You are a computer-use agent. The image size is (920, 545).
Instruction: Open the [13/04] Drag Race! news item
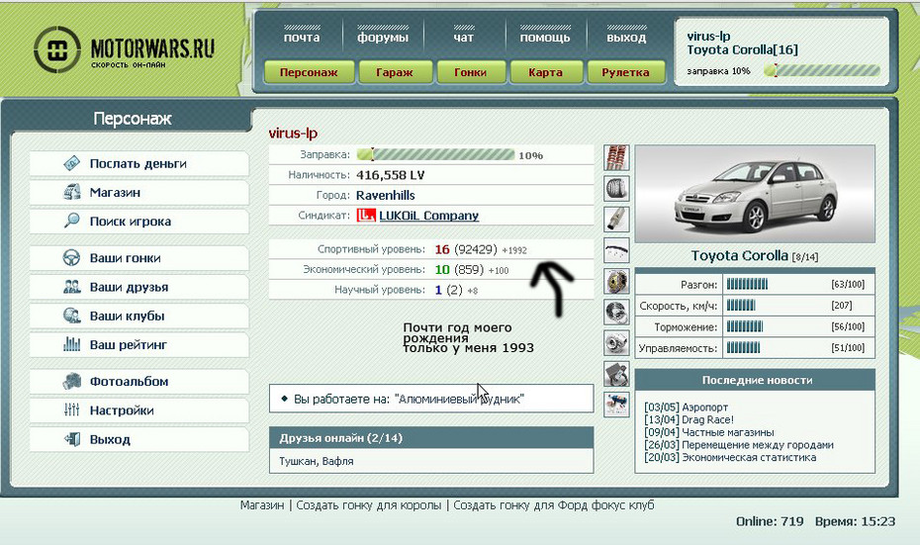(x=689, y=419)
